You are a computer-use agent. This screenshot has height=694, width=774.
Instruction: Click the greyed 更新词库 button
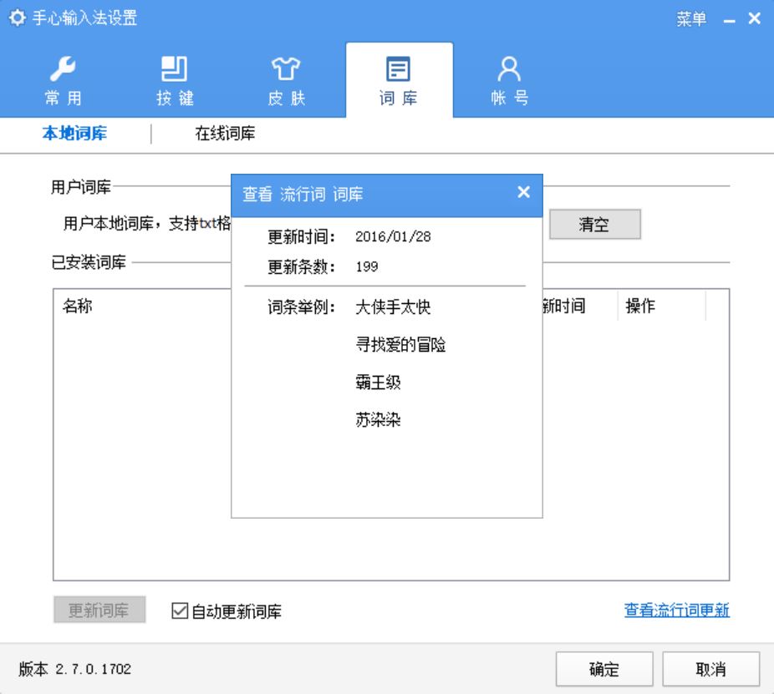click(99, 610)
